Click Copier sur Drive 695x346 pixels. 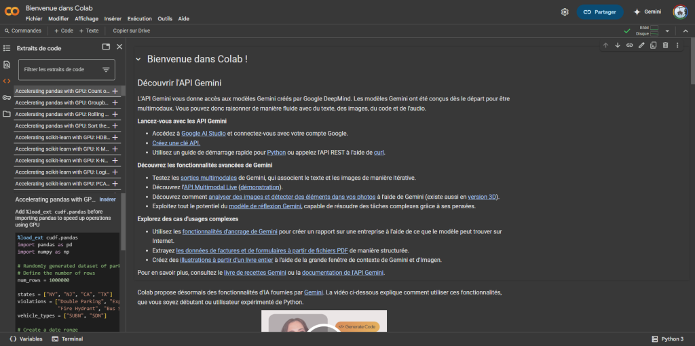tap(131, 31)
